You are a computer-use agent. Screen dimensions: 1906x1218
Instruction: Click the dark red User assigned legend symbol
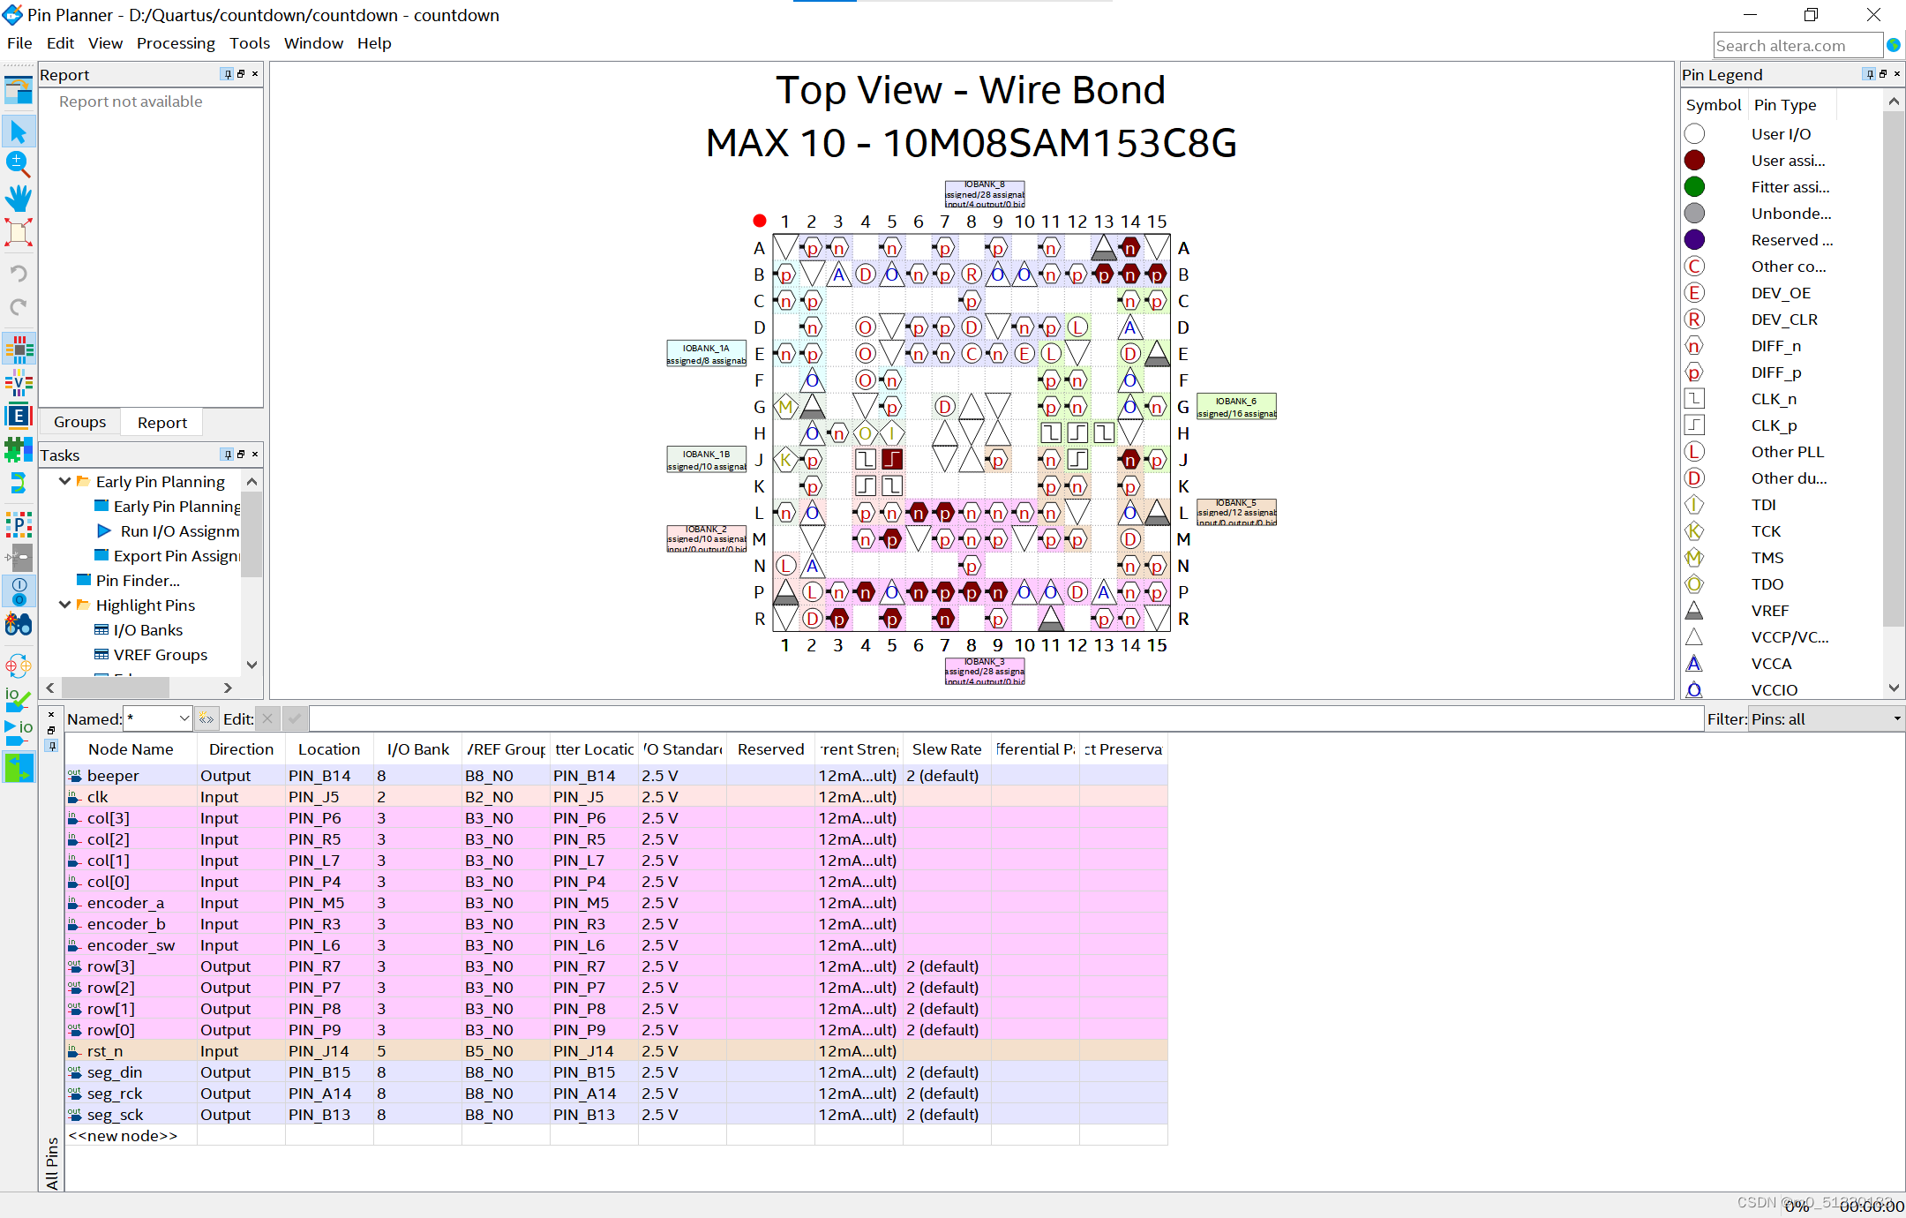[1694, 161]
